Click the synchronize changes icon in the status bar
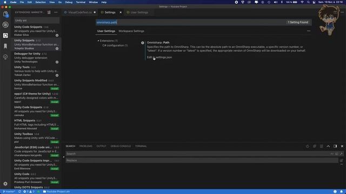The image size is (346, 194). point(19,192)
